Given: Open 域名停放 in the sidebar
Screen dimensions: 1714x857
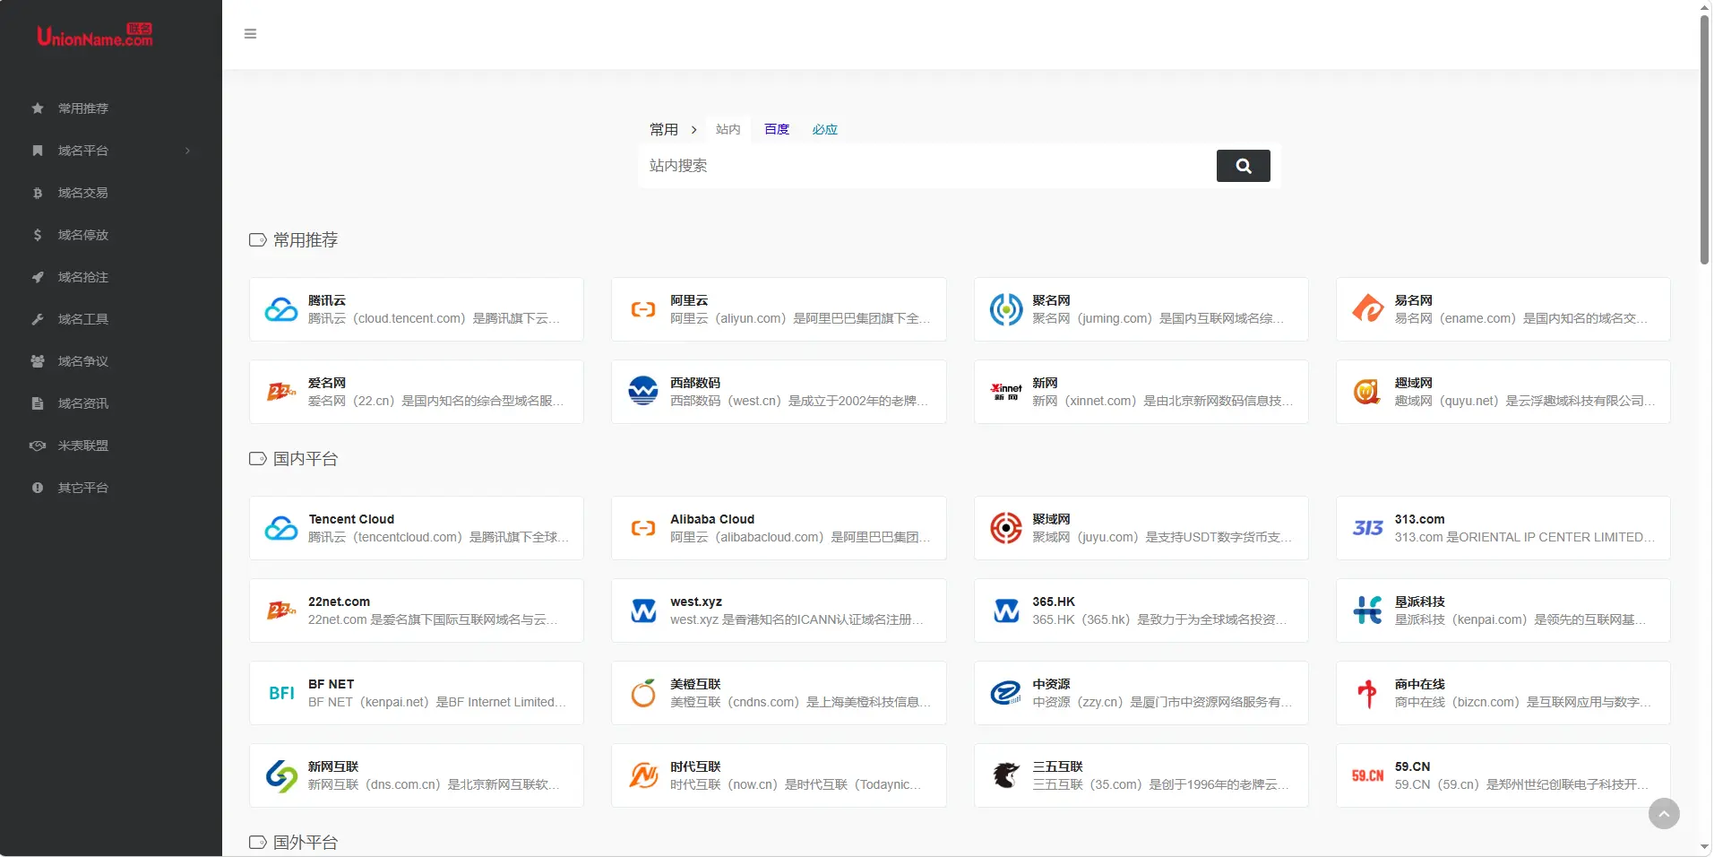Looking at the screenshot, I should tap(83, 235).
